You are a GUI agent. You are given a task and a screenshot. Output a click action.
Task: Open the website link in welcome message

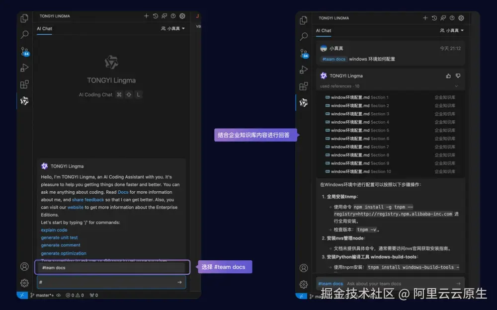(x=76, y=207)
